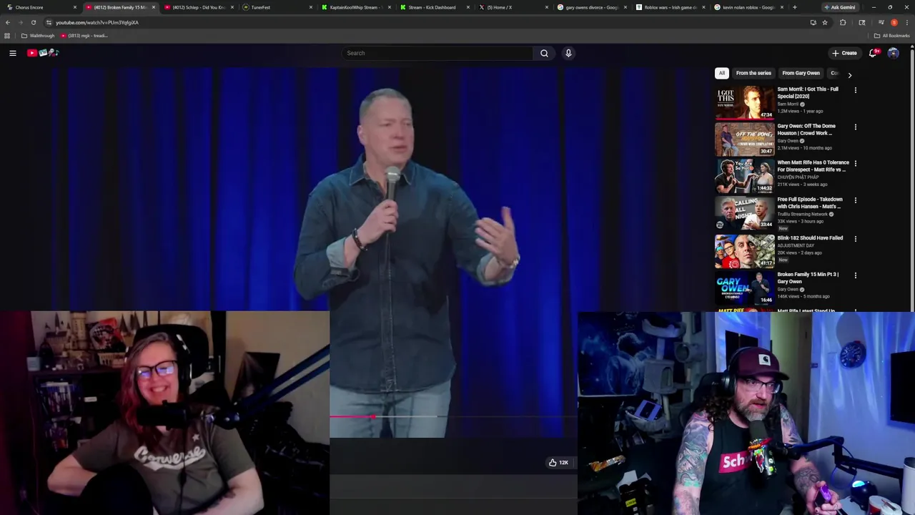The height and width of the screenshot is (515, 915).
Task: Open YouTube notifications bell
Action: click(873, 53)
